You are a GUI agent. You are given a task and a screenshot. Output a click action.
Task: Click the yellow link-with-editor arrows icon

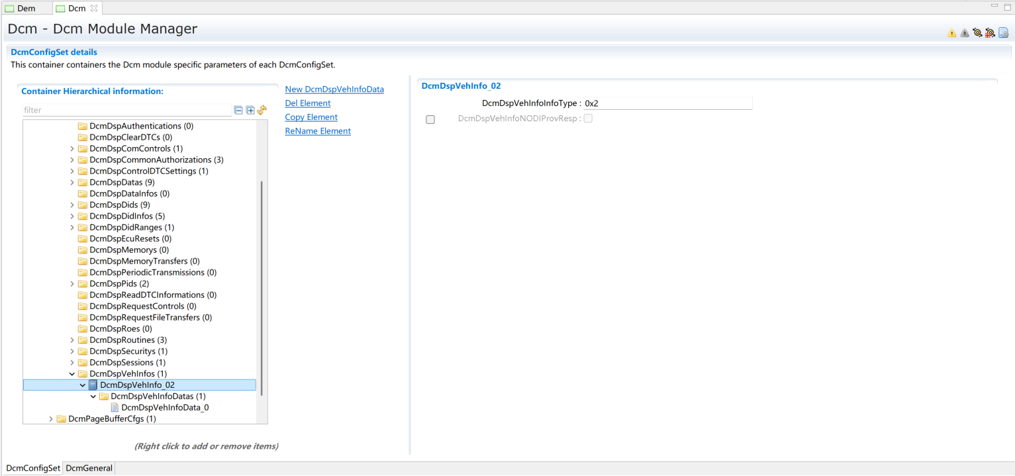coord(262,110)
